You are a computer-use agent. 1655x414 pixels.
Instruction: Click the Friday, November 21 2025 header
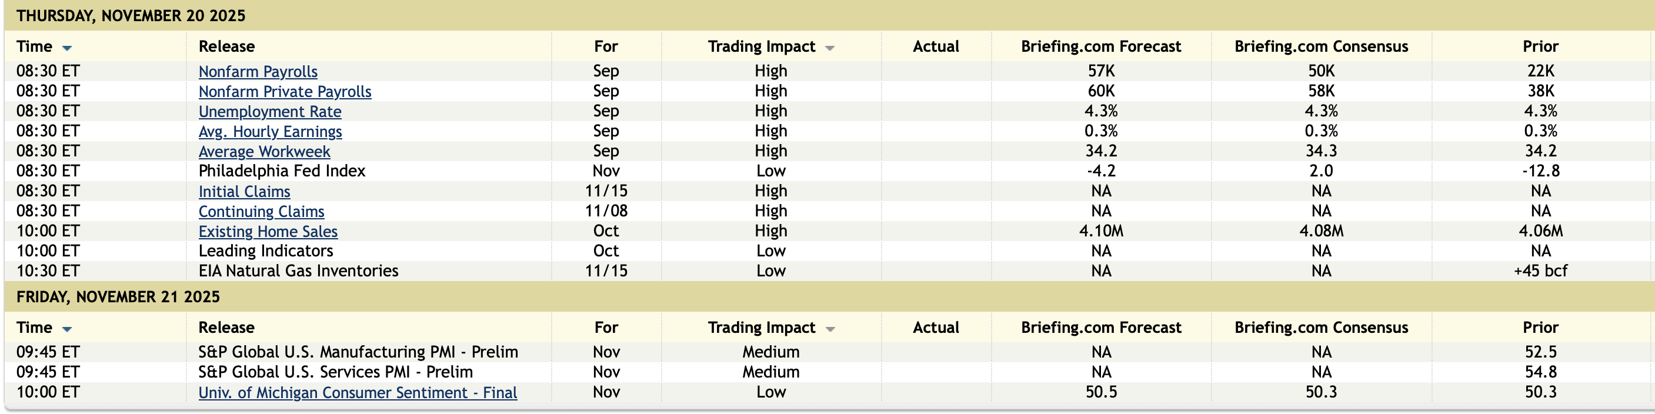[118, 296]
